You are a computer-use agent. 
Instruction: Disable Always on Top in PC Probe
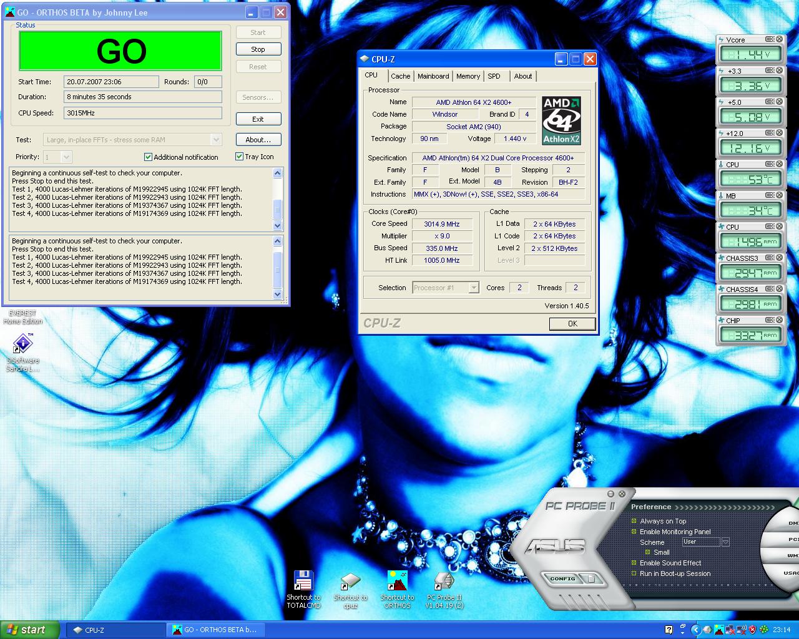[x=634, y=521]
